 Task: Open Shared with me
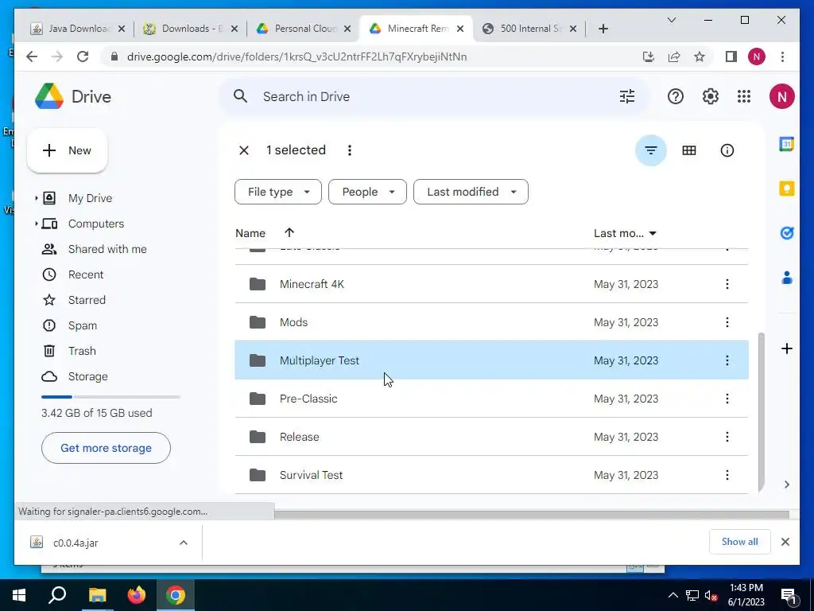(107, 249)
